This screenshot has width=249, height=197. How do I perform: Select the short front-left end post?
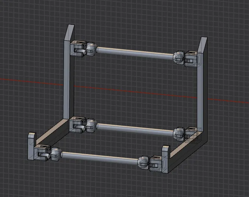coord(31,146)
